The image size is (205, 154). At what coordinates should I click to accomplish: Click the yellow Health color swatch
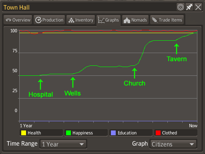[x=24, y=133]
